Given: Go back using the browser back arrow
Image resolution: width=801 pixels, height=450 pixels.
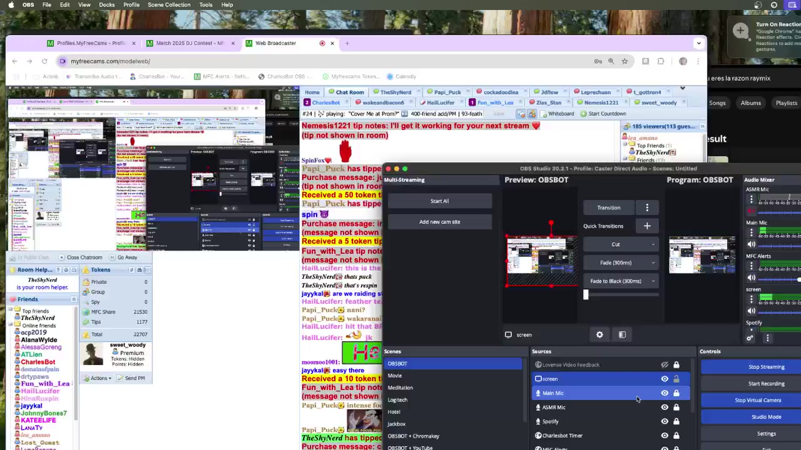Looking at the screenshot, I should (x=15, y=61).
